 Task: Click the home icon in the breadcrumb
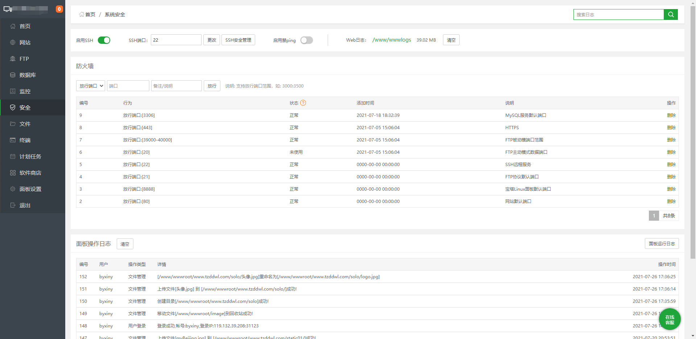[x=82, y=14]
